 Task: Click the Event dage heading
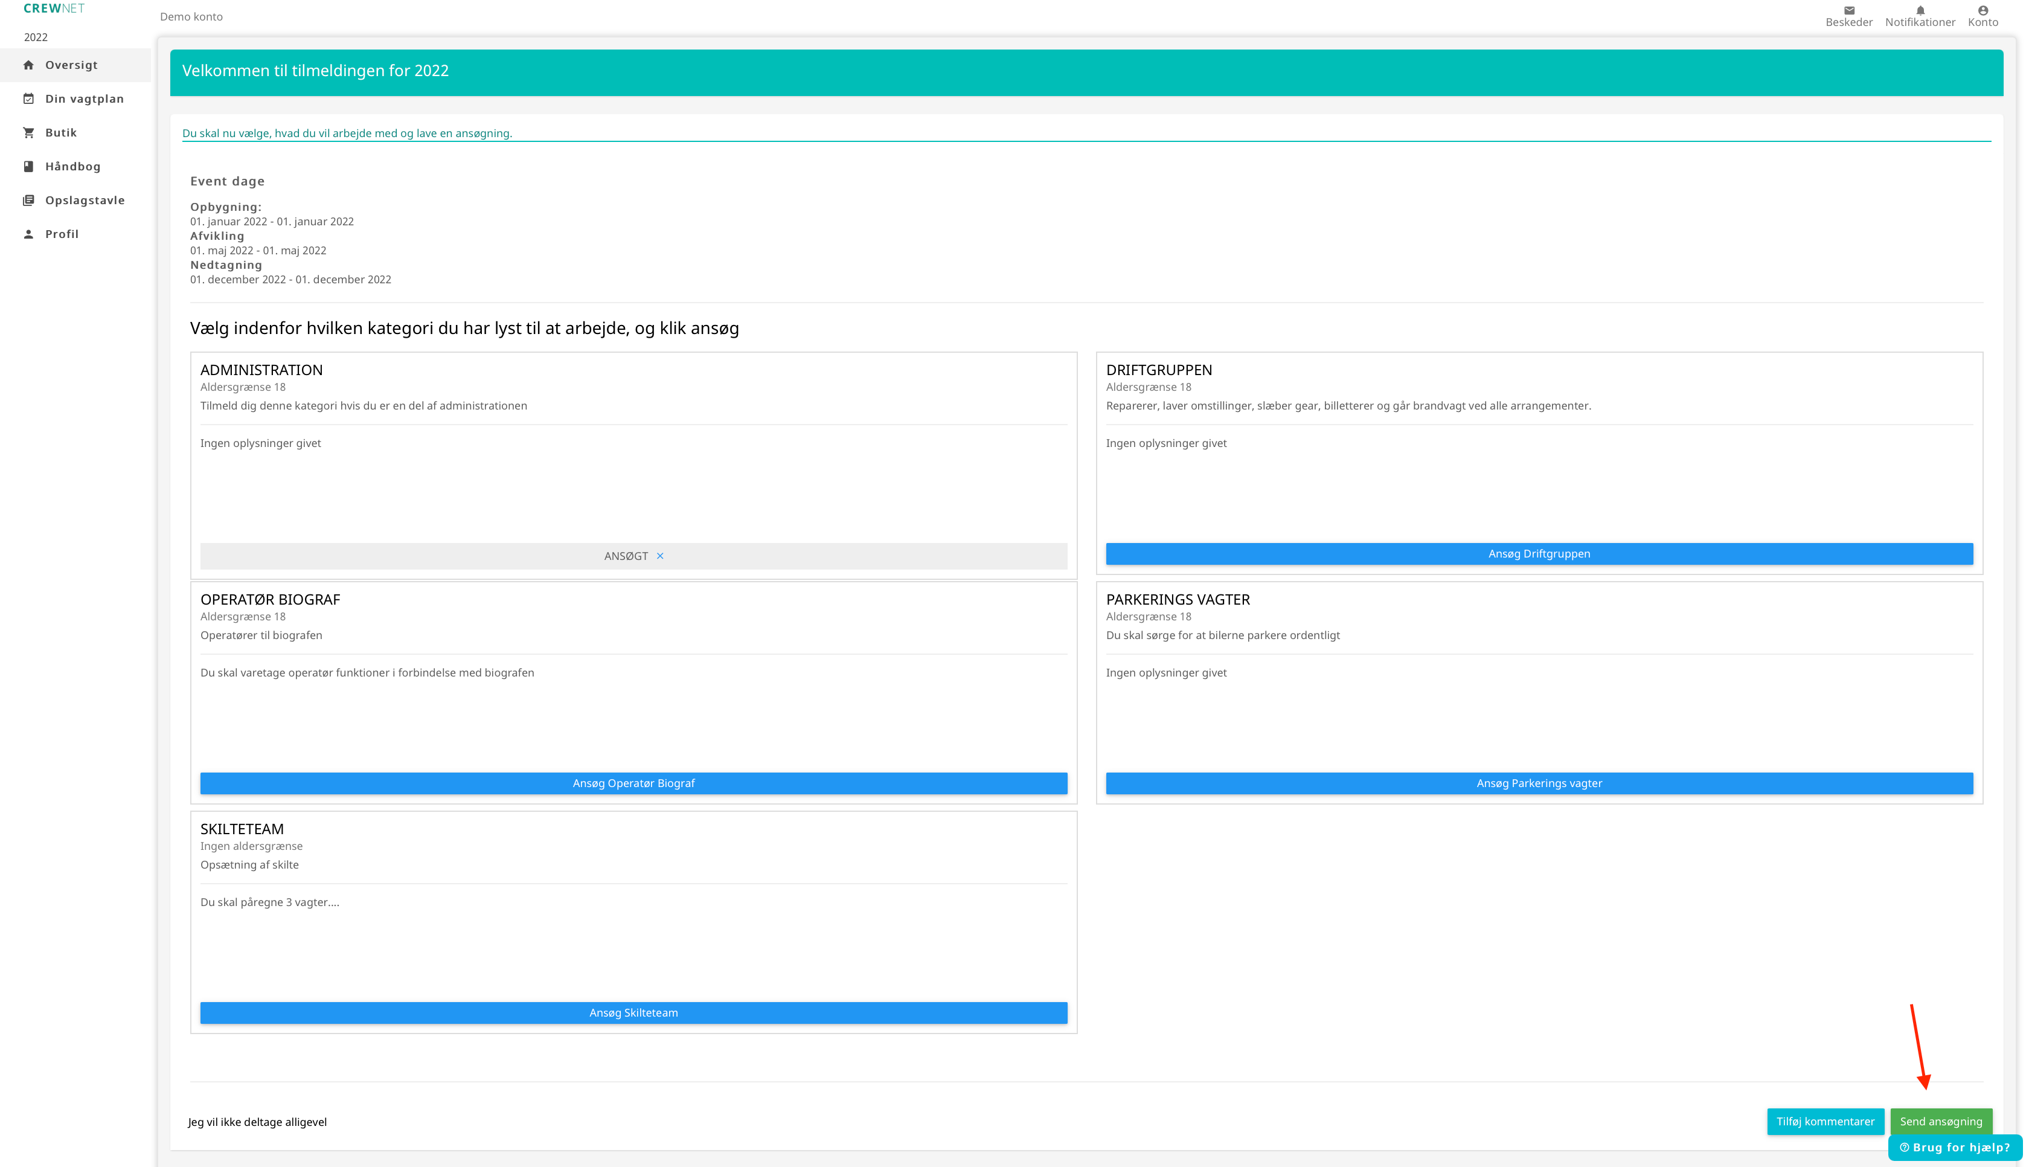[x=228, y=181]
